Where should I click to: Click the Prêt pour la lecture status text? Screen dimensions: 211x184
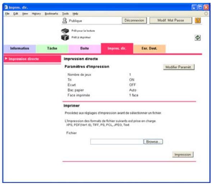click(x=83, y=31)
